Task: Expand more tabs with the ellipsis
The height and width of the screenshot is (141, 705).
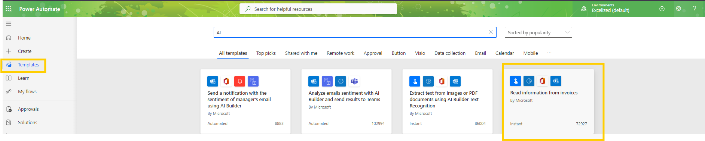Action: pos(549,53)
